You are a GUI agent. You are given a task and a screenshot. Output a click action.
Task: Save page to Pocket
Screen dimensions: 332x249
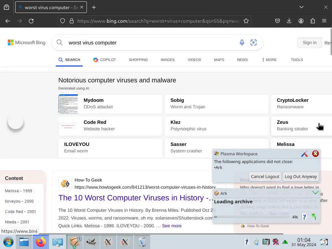pos(278,21)
